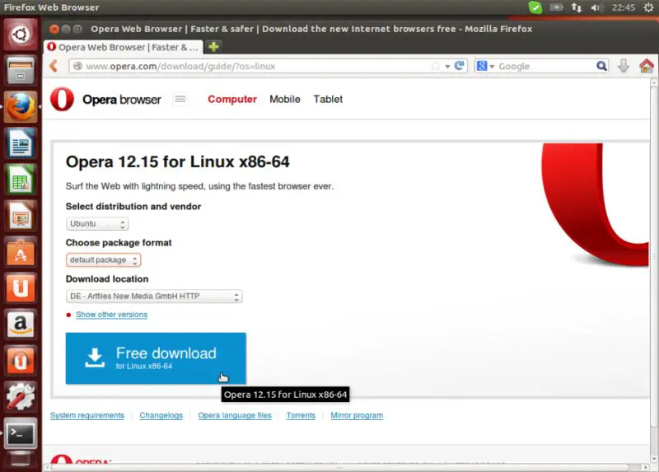Click the Firefox back navigation arrow
The image size is (659, 472).
point(54,66)
